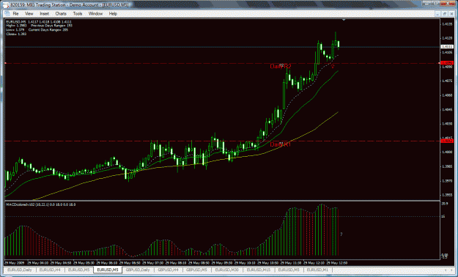
Task: Click the Daily R1 resistance label
Action: tap(281, 144)
